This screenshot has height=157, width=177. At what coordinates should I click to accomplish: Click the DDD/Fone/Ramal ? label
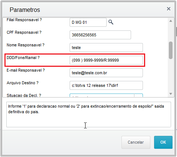tap(23, 58)
